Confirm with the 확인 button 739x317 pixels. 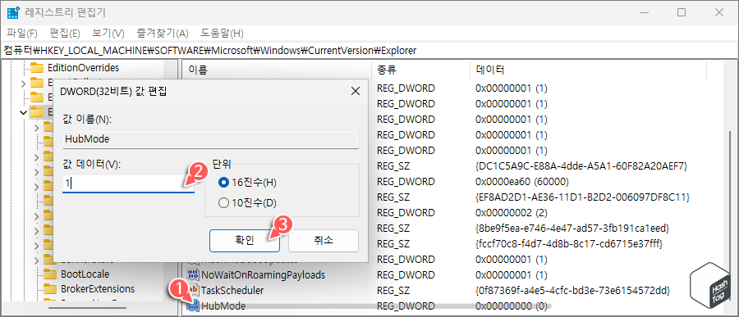click(245, 241)
